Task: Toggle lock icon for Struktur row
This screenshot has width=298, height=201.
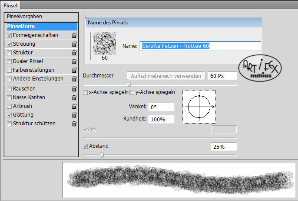Action: pyautogui.click(x=74, y=53)
